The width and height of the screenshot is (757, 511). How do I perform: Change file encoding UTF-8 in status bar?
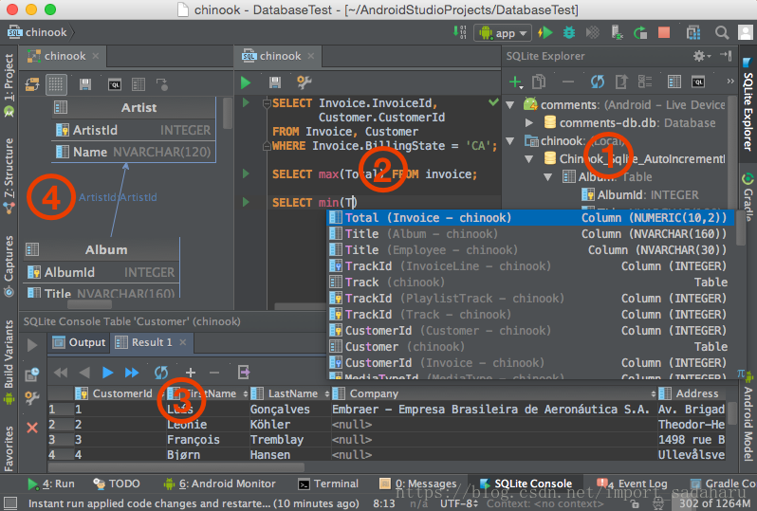[x=458, y=503]
